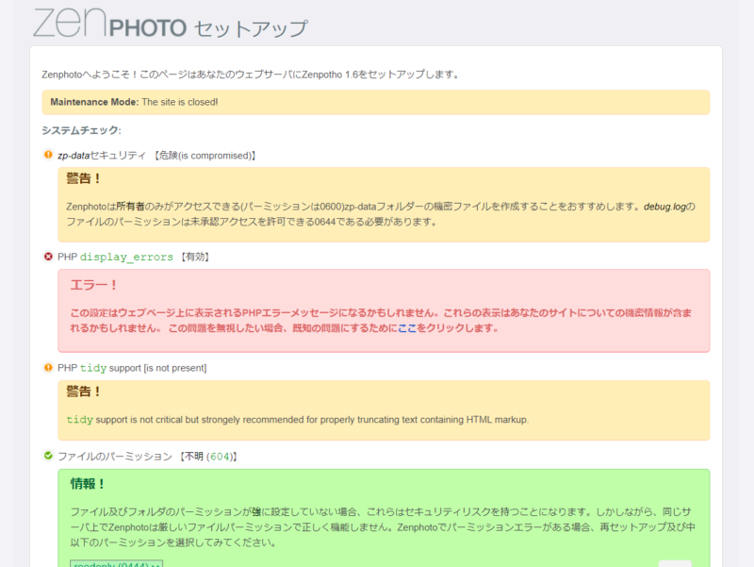Click the Zenphotoへようこそ welcome sentence
This screenshot has height=567, width=754.
tap(252, 75)
